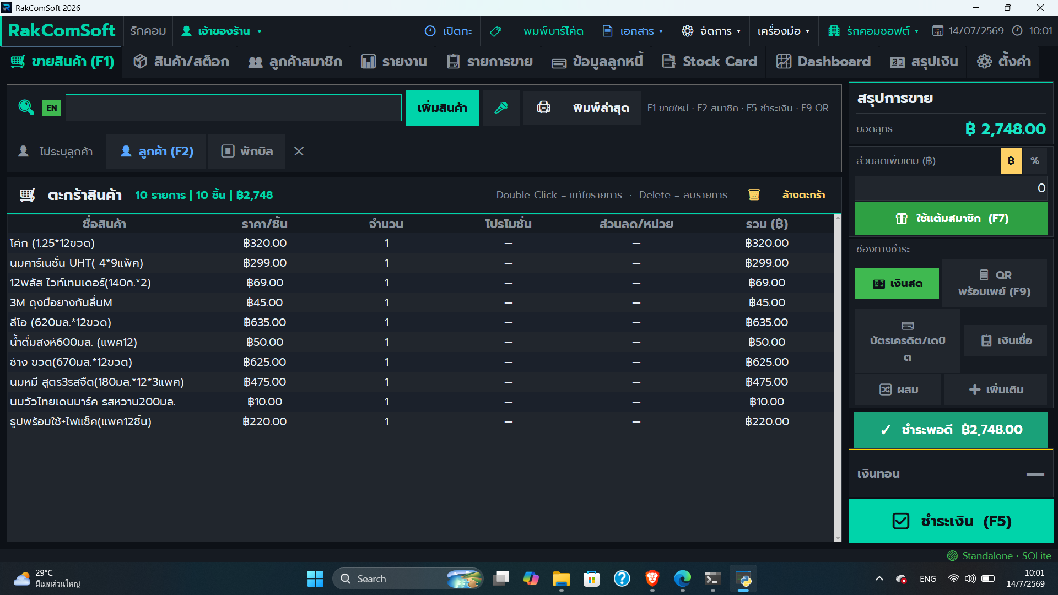Image resolution: width=1058 pixels, height=595 pixels.
Task: Click the product search magnifier icon
Action: 26,107
